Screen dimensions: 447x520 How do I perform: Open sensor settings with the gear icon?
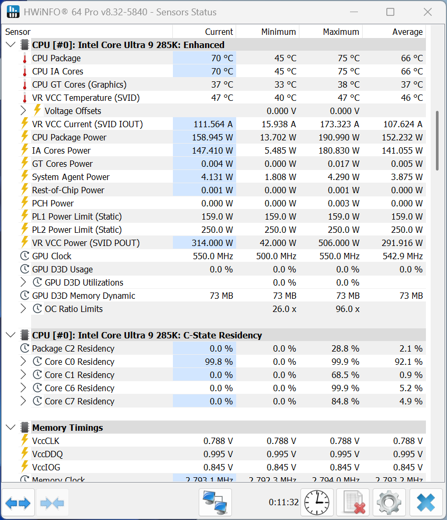pos(389,502)
